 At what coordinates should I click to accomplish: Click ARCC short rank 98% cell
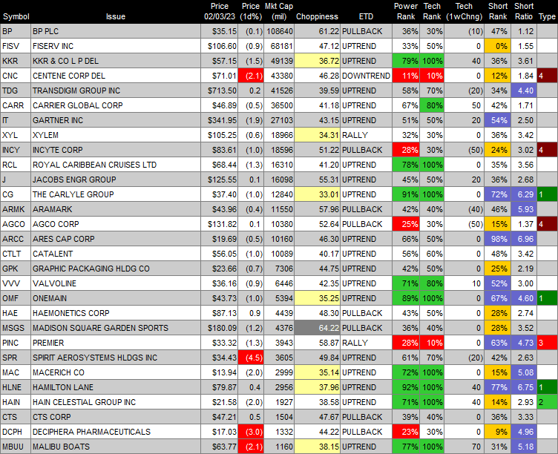point(498,239)
